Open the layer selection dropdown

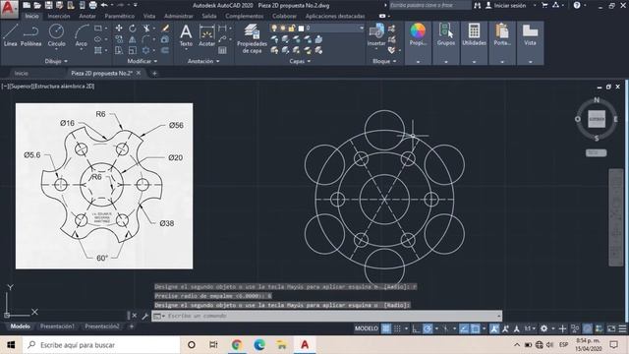[x=361, y=28]
